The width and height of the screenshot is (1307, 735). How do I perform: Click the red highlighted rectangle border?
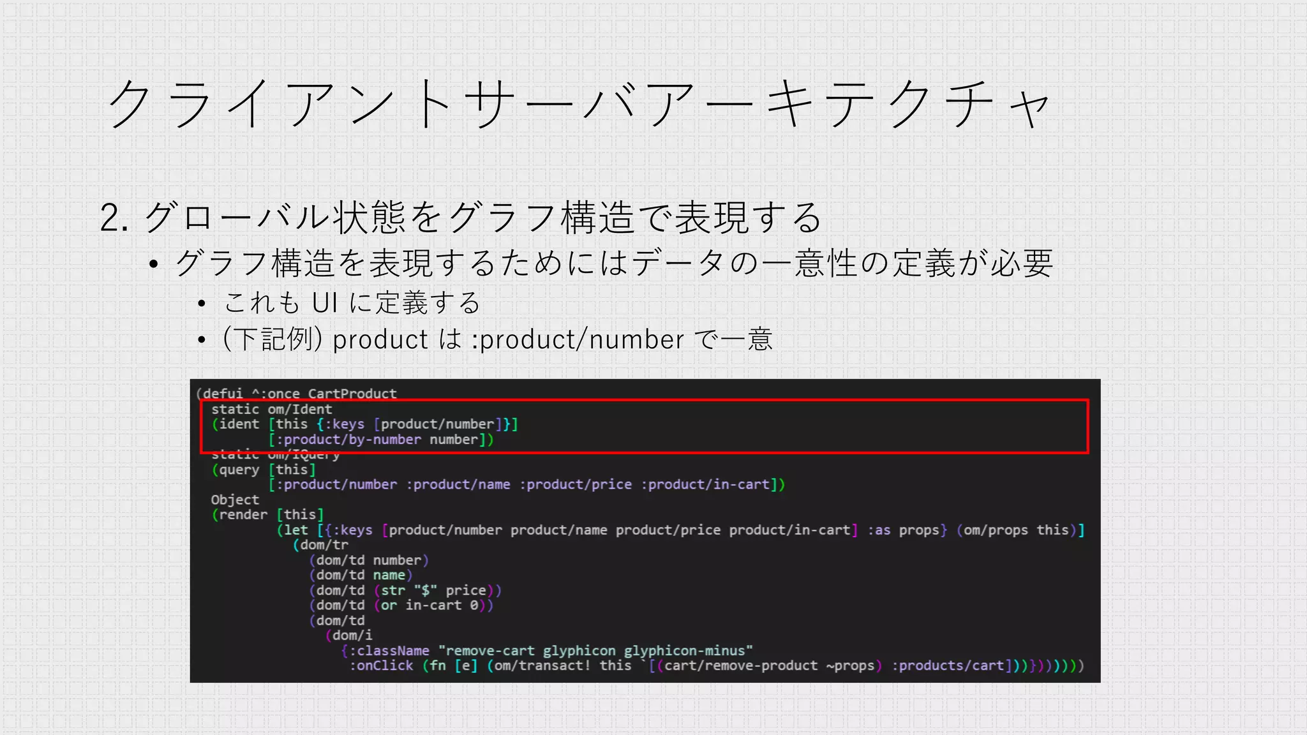click(645, 401)
